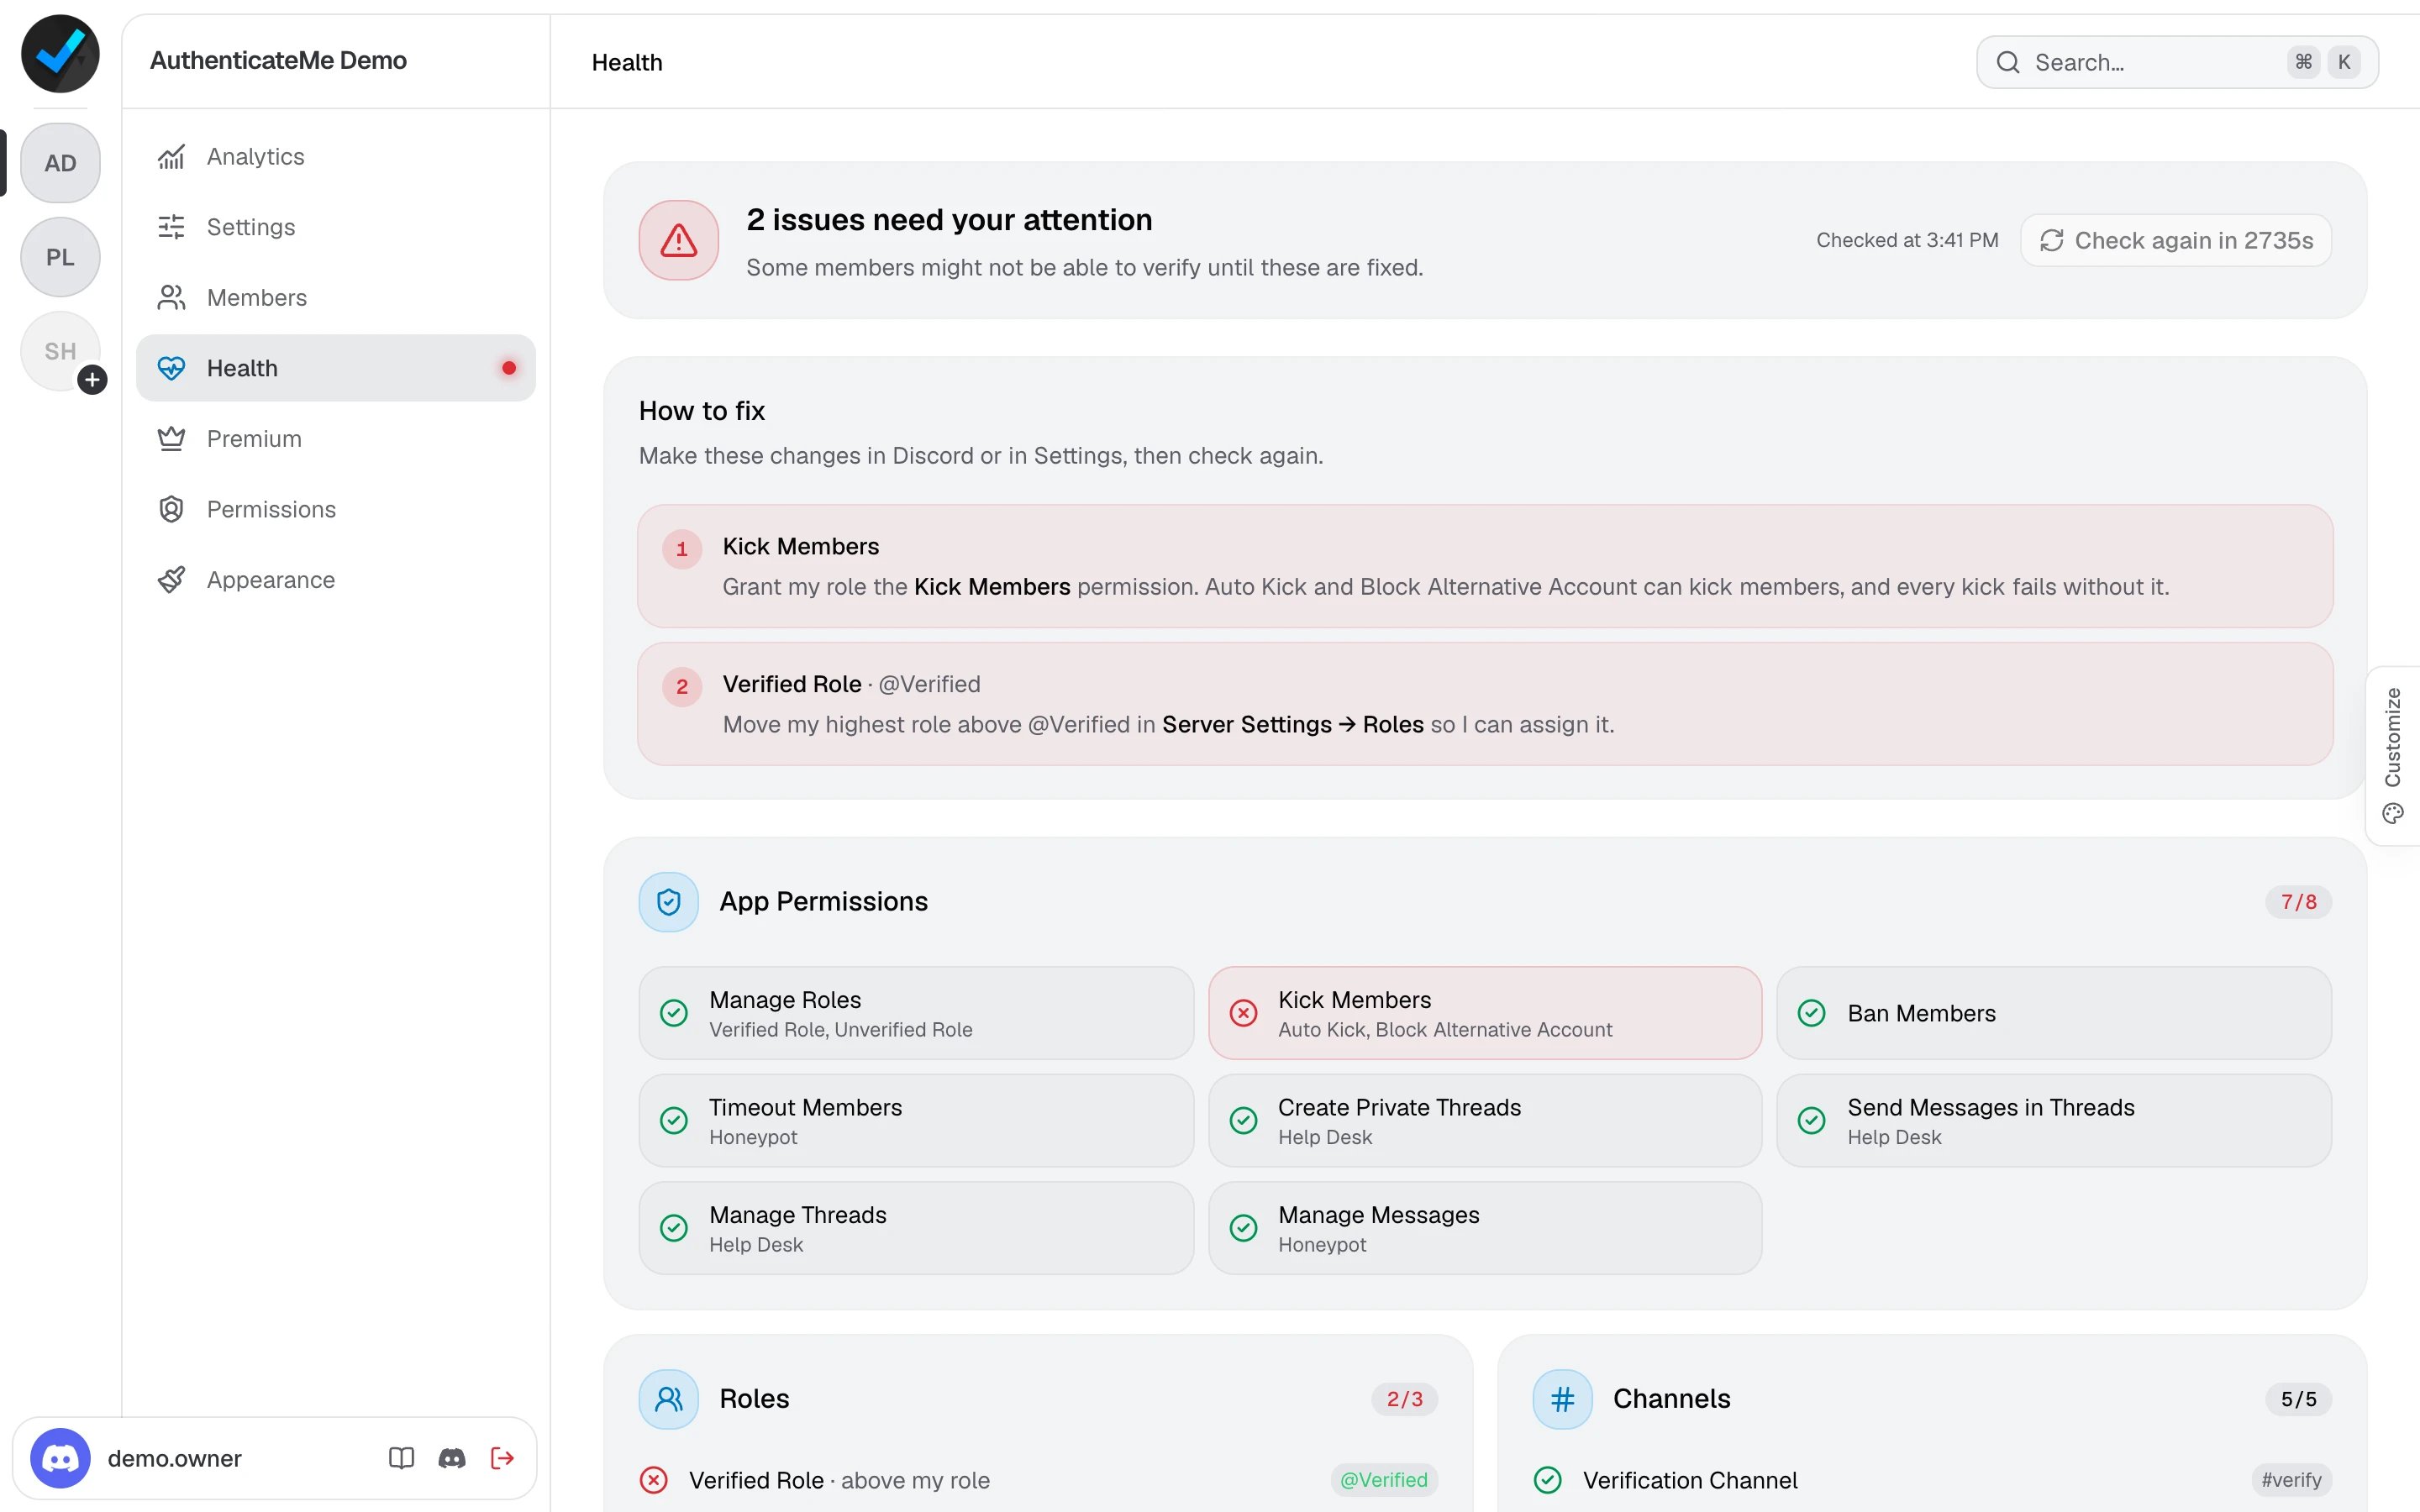Click the Send Messages in Threads card
The height and width of the screenshot is (1512, 2420).
pyautogui.click(x=2054, y=1121)
